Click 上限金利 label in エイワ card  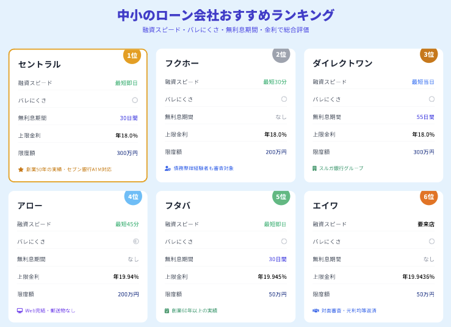324,277
